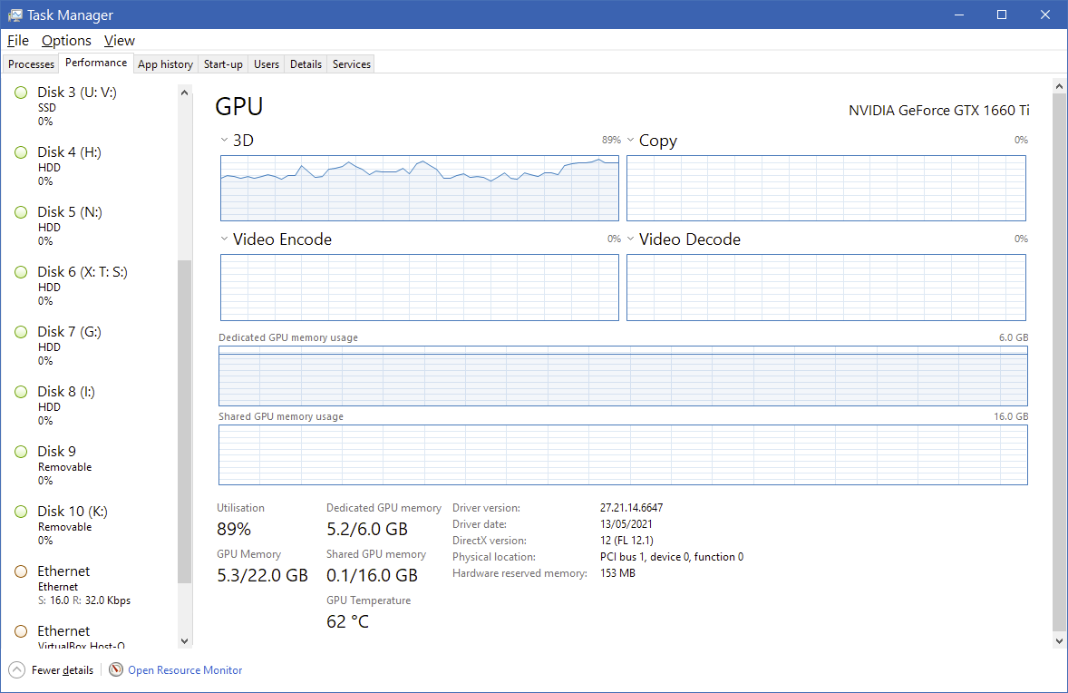Click the main pane scroll down arrow

pos(1058,640)
